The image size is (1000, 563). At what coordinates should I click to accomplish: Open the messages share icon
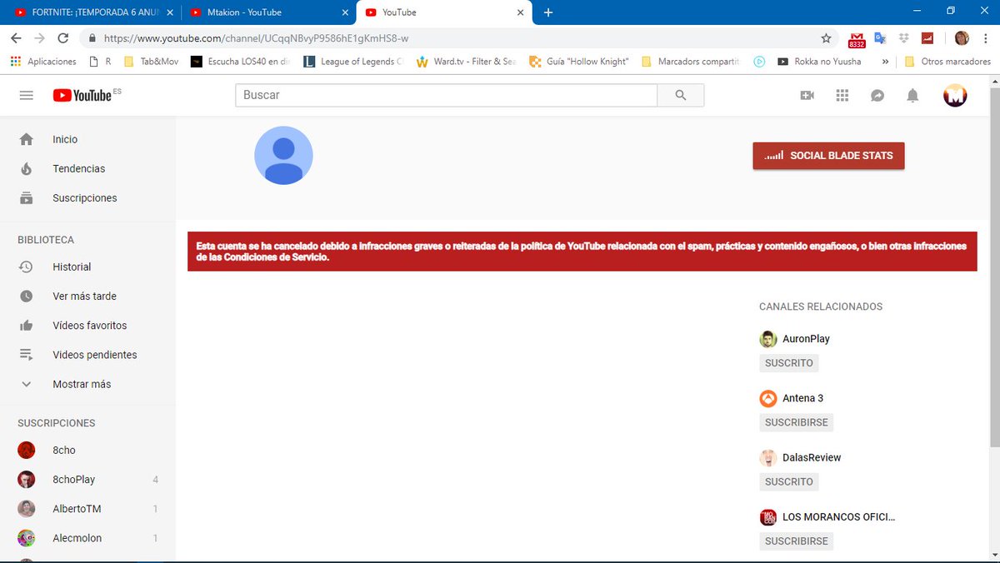(x=877, y=96)
